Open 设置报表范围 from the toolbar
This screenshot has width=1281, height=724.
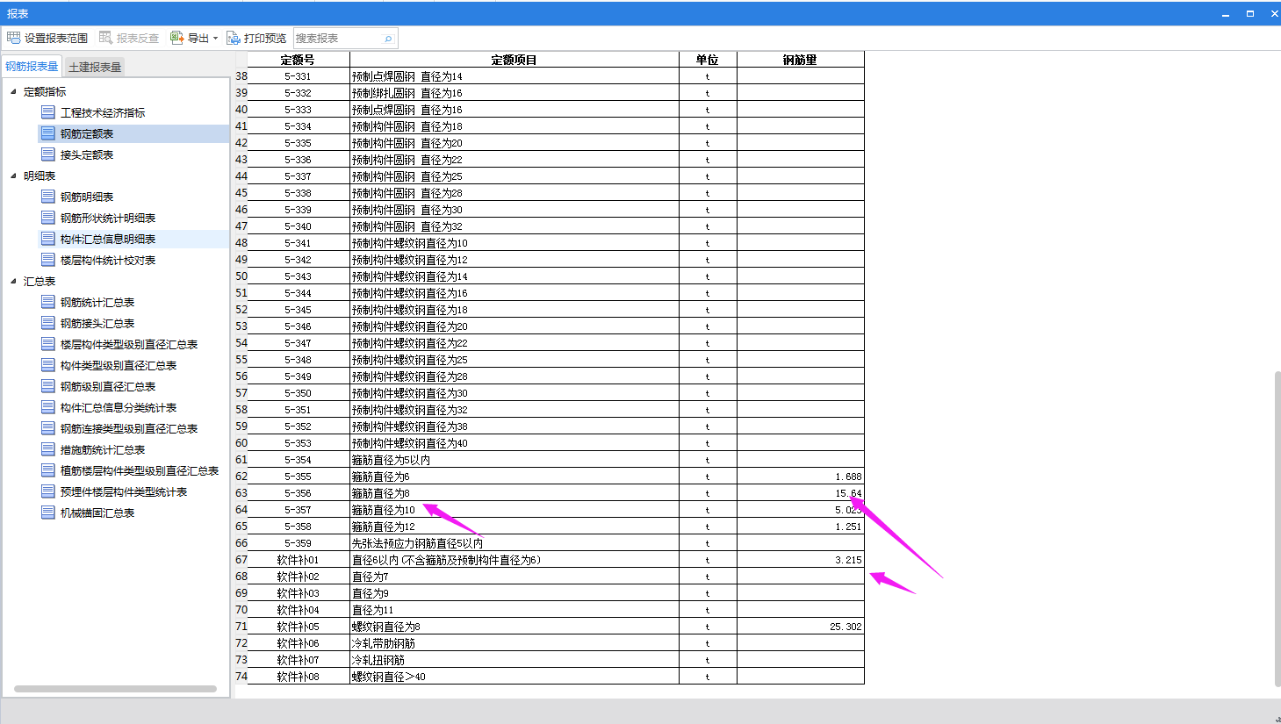click(x=47, y=38)
